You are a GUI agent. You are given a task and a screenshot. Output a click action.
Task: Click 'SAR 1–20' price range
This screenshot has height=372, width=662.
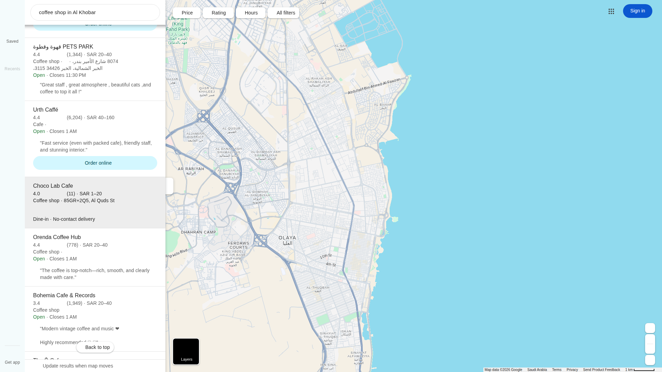91,194
